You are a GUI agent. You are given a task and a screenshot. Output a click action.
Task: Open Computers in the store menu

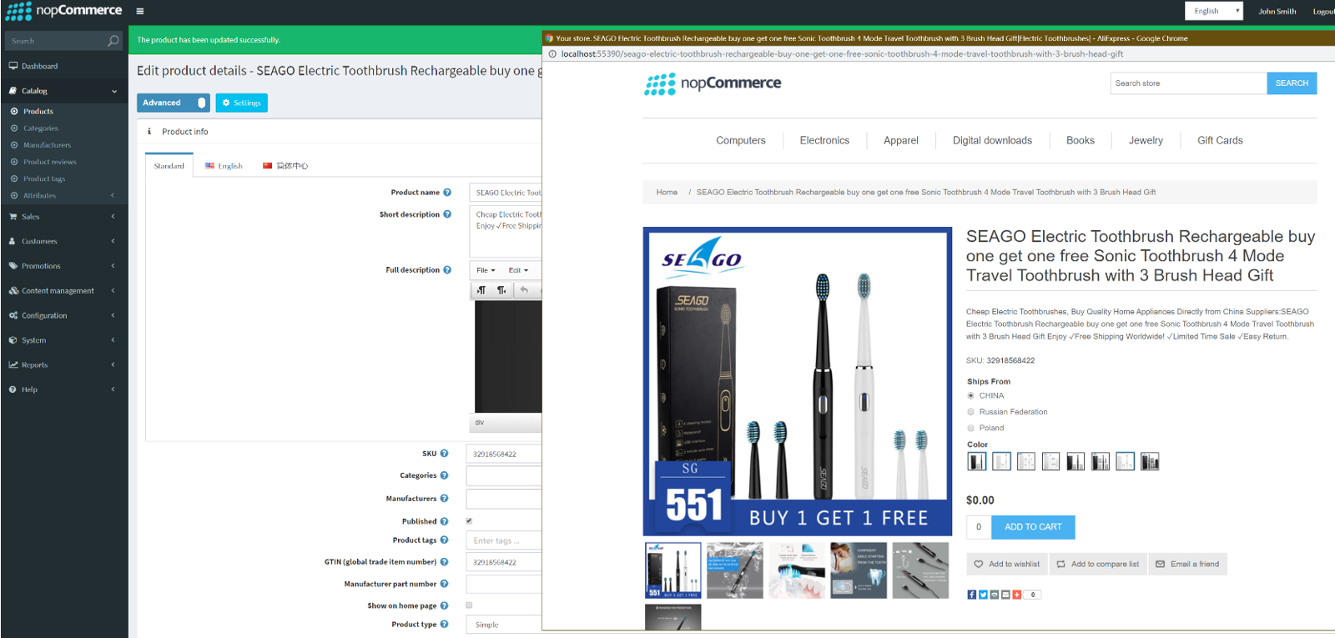(x=741, y=141)
